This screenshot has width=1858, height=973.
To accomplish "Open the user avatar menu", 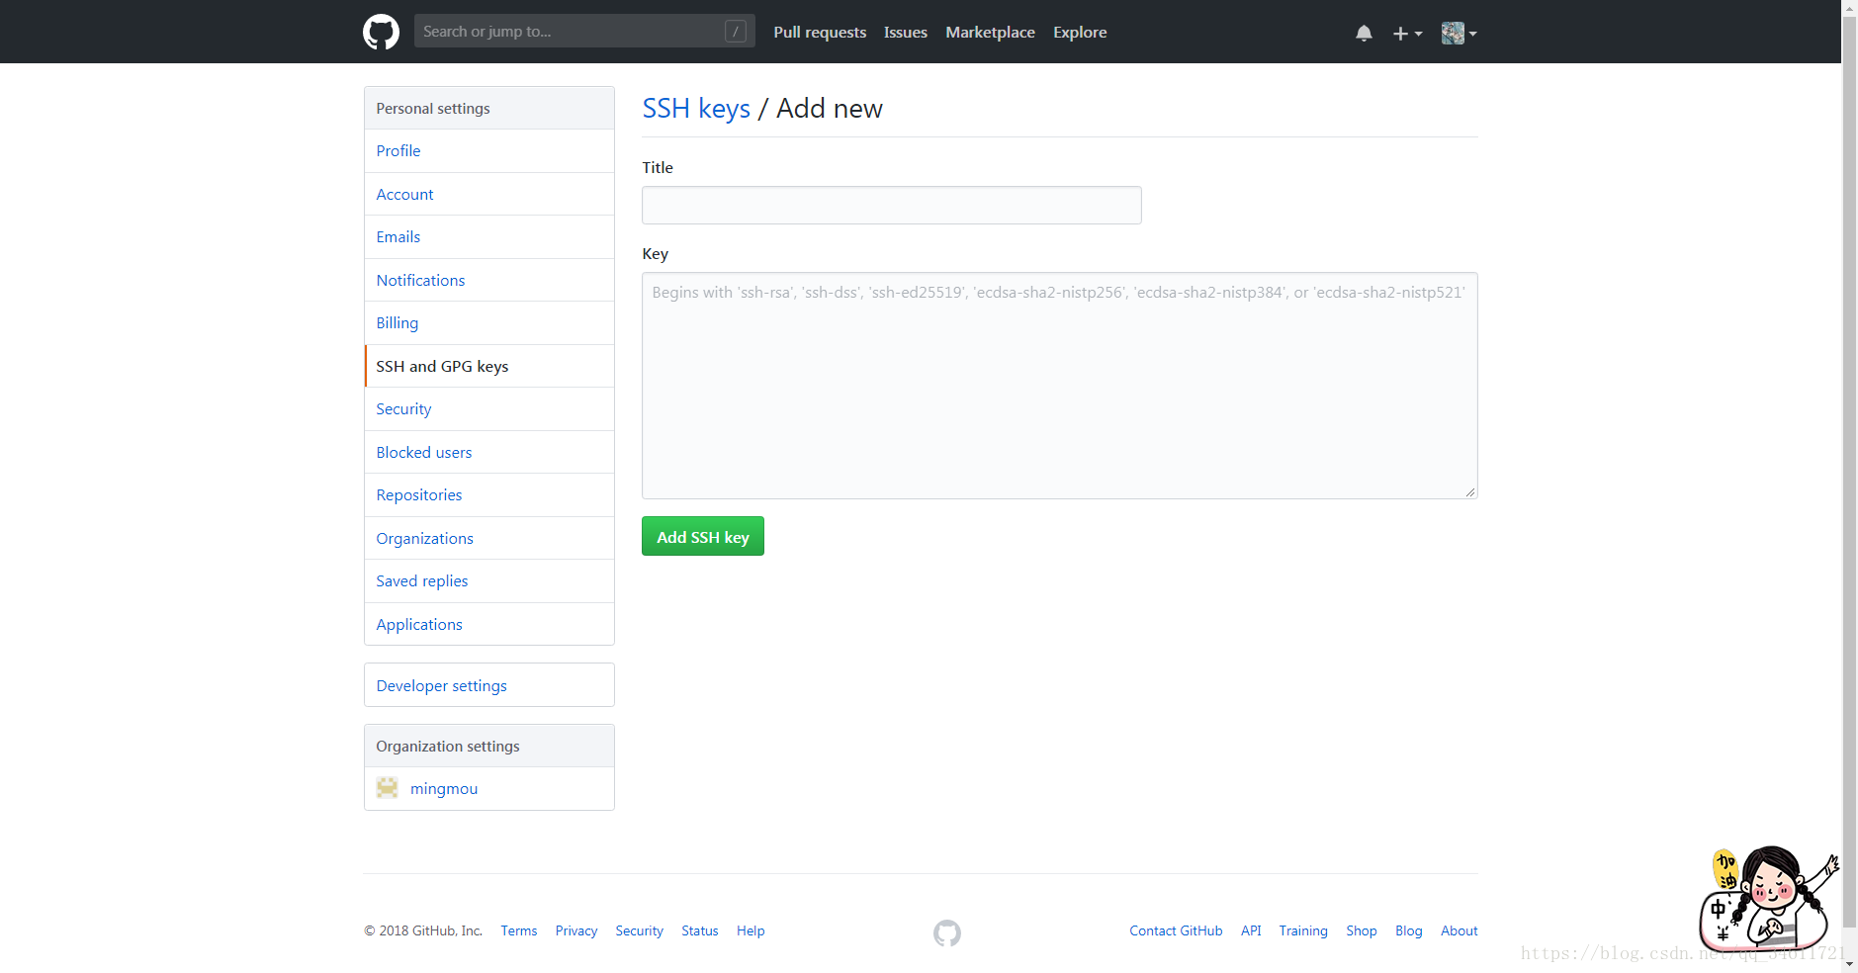I will tap(1459, 33).
